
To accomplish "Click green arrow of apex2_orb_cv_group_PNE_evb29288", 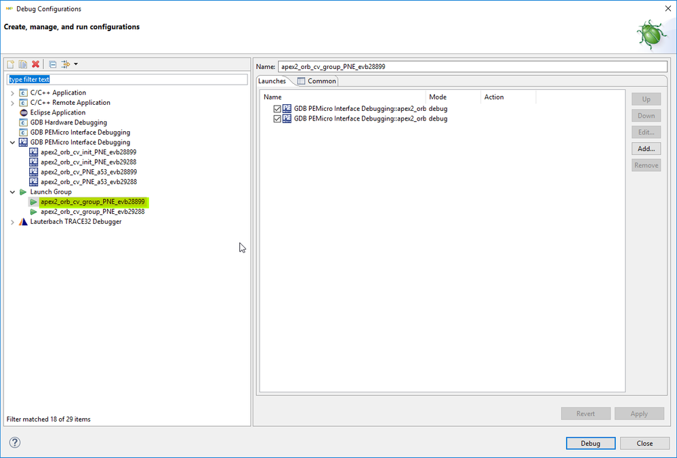I will pyautogui.click(x=34, y=212).
